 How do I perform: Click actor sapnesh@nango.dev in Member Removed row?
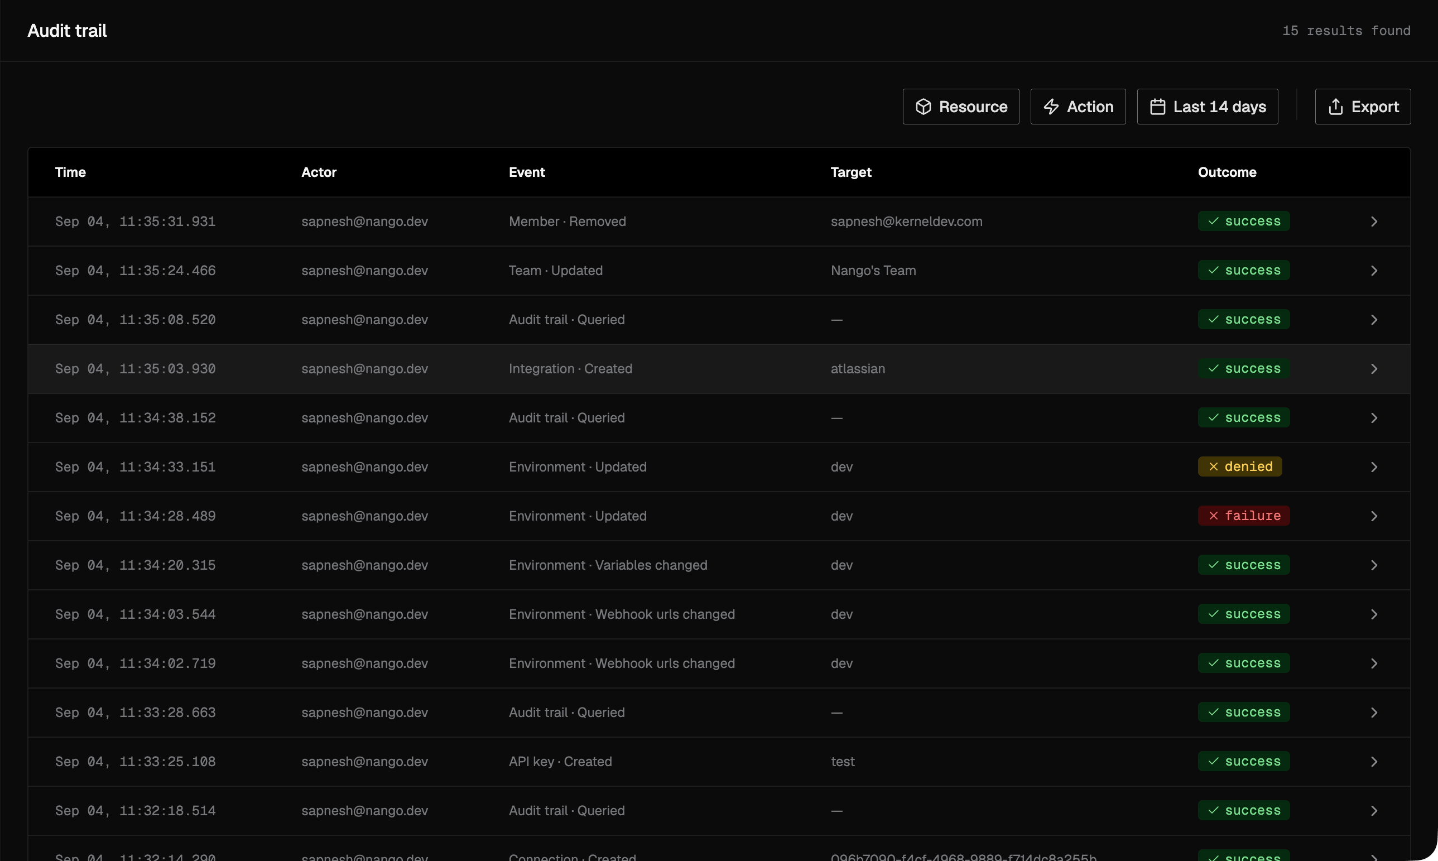pos(364,222)
